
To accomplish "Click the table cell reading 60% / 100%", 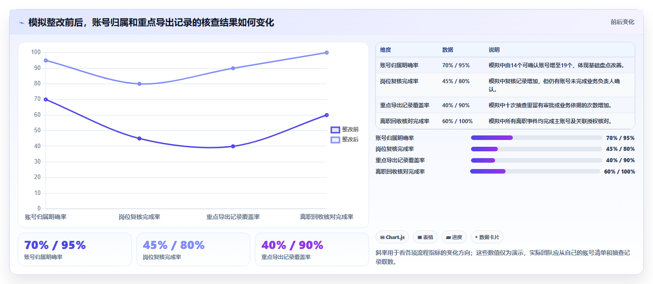I will coord(457,121).
